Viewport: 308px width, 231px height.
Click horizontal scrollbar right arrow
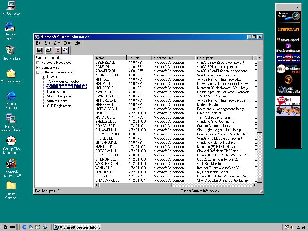click(x=255, y=185)
